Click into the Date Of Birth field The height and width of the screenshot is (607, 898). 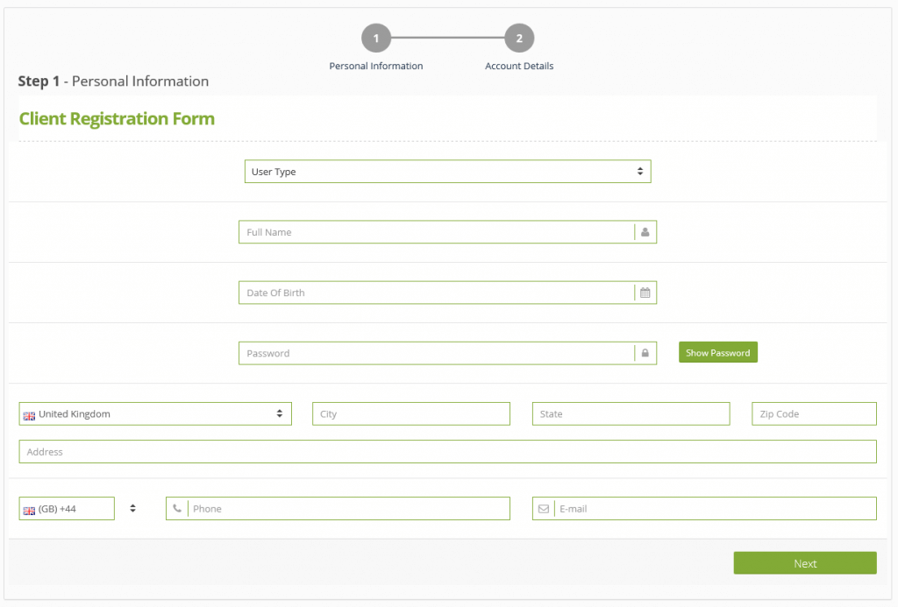436,293
